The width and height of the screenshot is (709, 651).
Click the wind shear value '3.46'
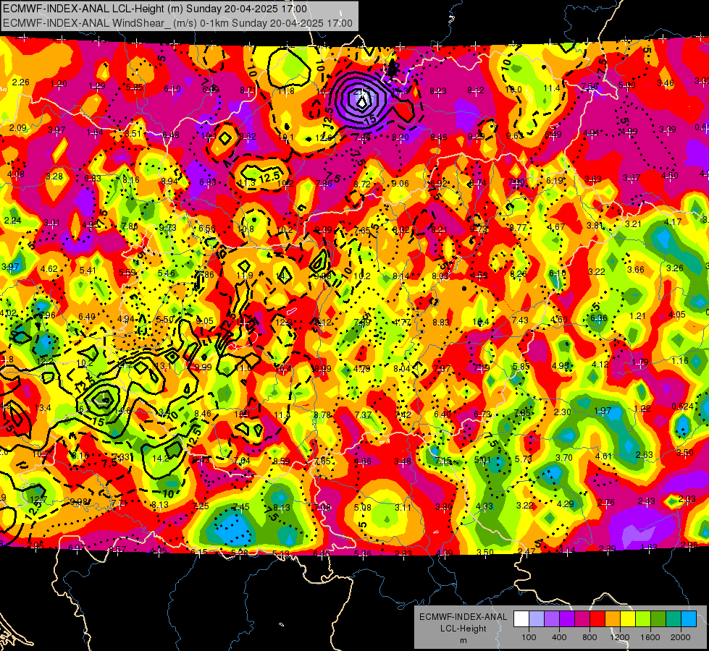coord(665,82)
